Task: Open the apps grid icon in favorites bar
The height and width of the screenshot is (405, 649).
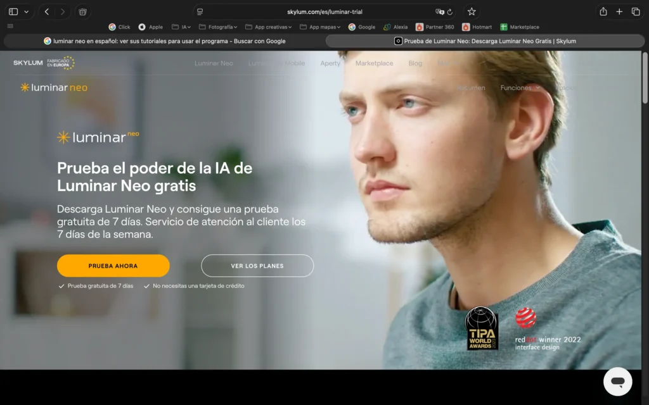Action: point(10,26)
